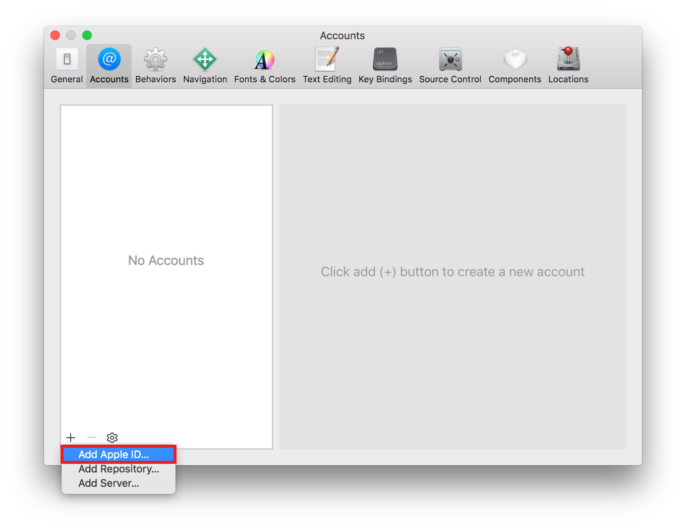686x530 pixels.
Task: Open the General preferences pane
Action: [66, 65]
